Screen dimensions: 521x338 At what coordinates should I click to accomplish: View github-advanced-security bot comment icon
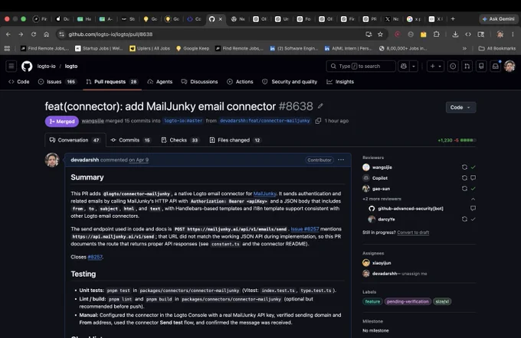click(473, 208)
